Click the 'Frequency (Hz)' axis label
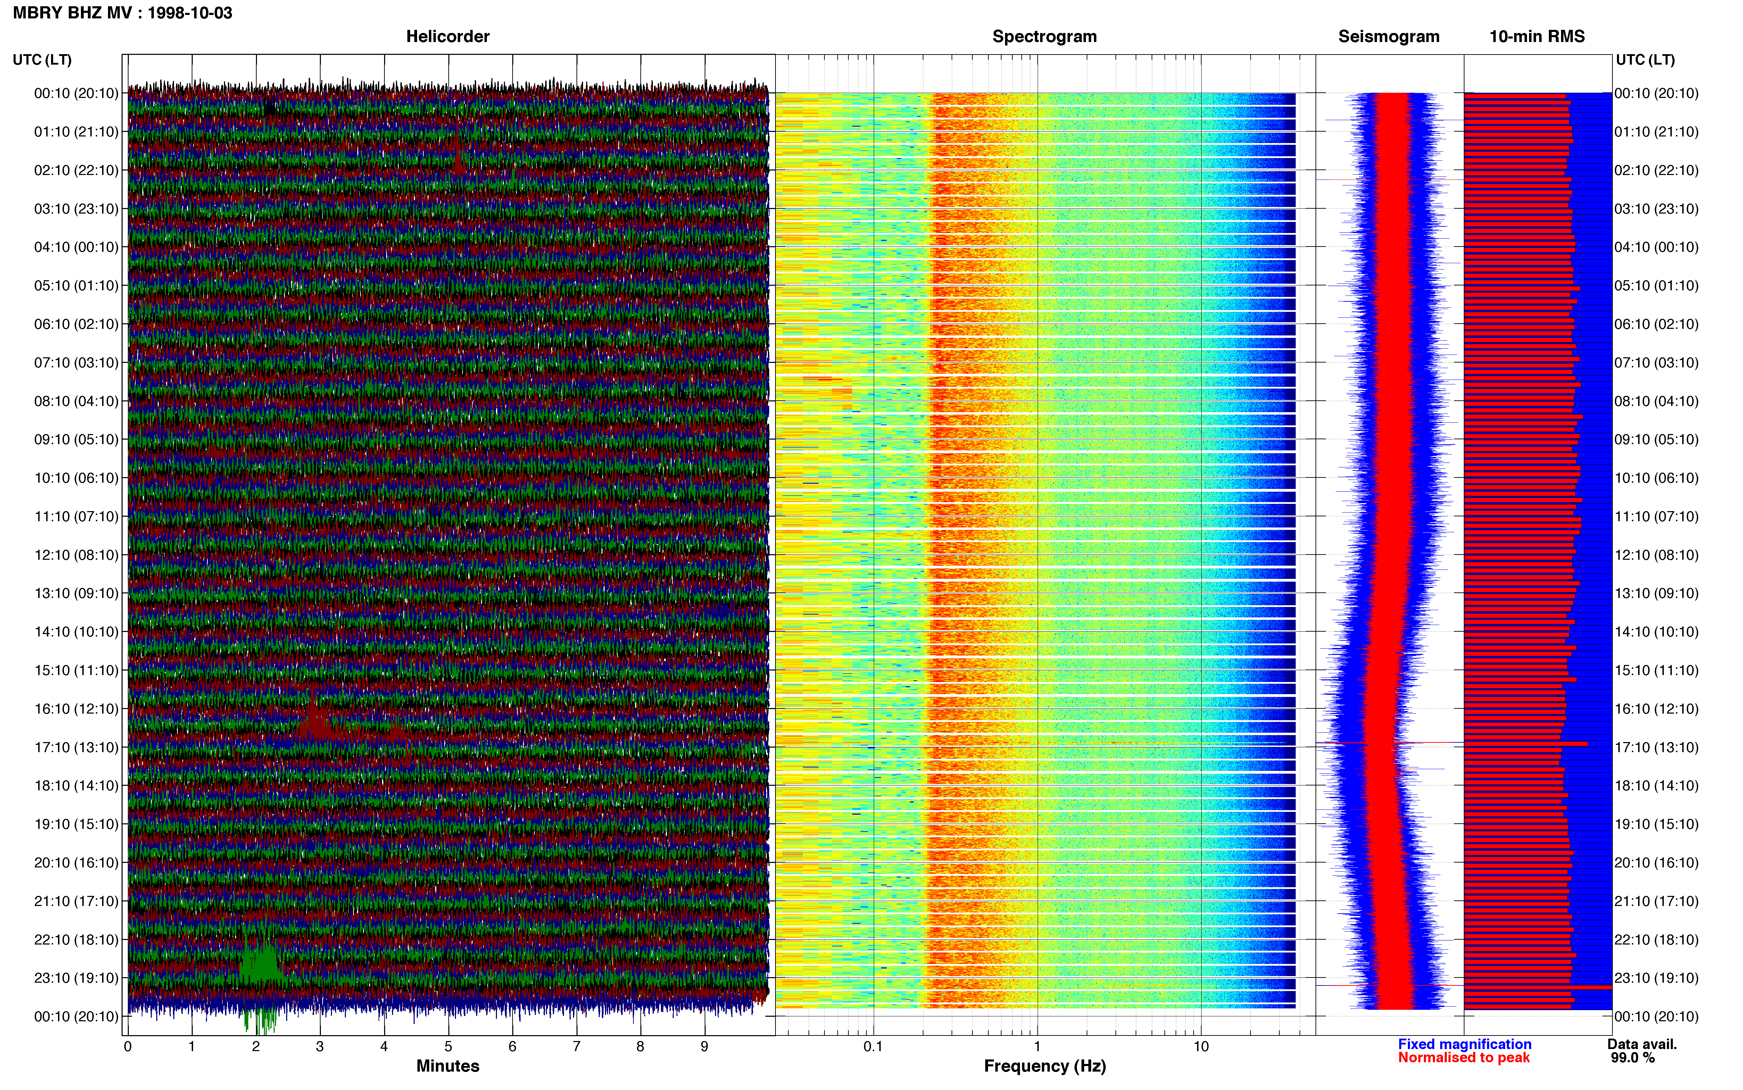1743x1090 pixels. point(1045,1066)
